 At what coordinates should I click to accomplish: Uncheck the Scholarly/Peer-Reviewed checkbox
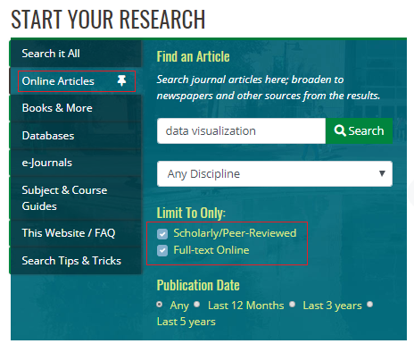[162, 234]
